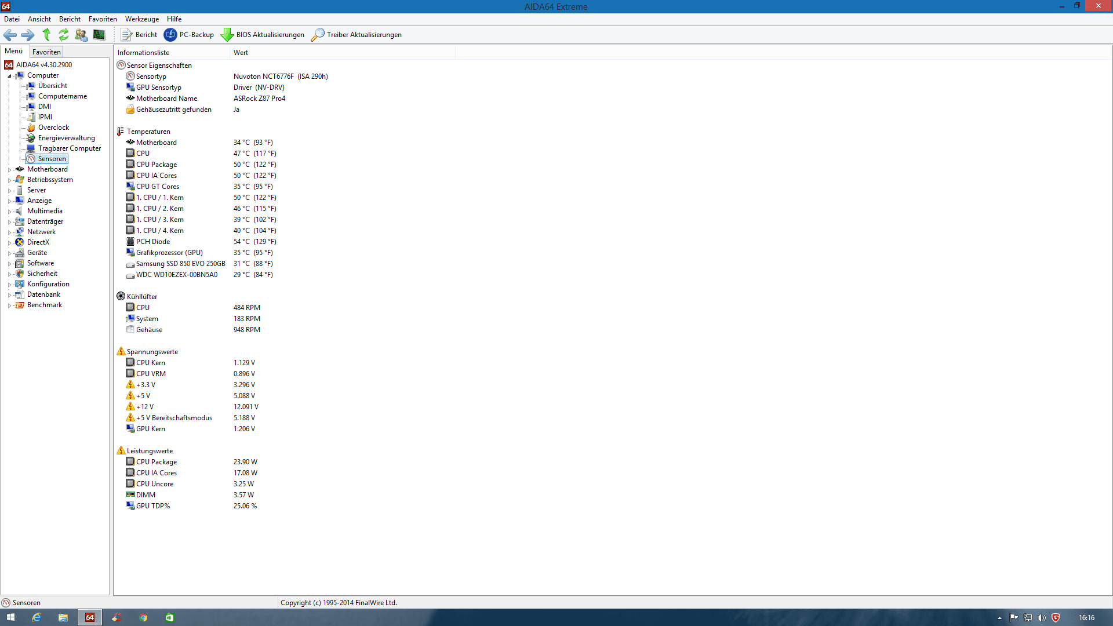Screen dimensions: 1113x626
Task: Click the Datenbank tree icon
Action: (20, 294)
